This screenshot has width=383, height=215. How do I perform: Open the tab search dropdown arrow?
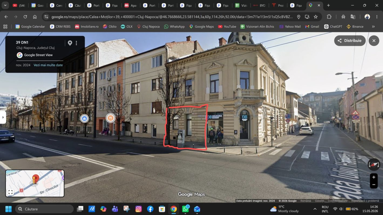5,5
